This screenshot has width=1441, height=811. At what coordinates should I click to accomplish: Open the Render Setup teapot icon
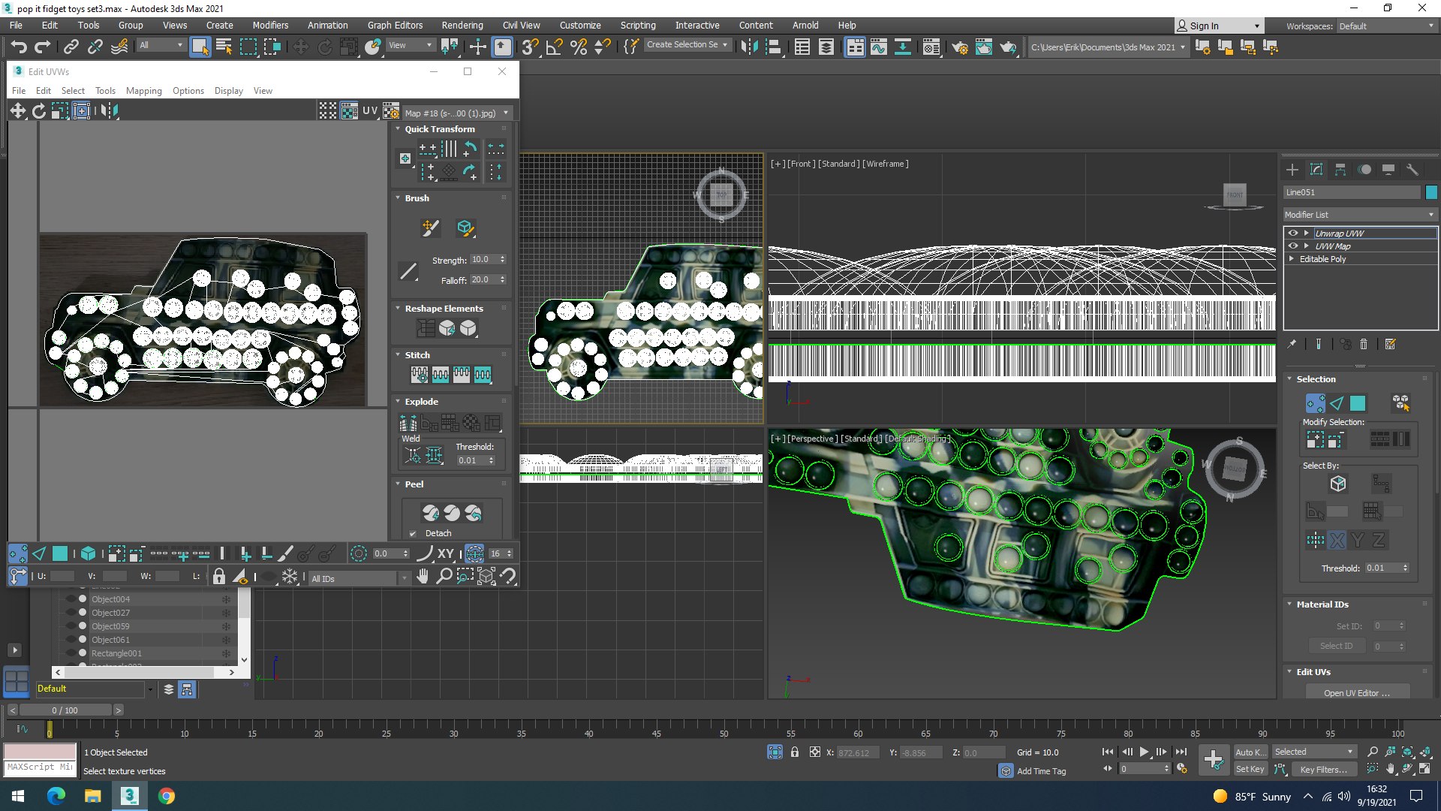[960, 47]
